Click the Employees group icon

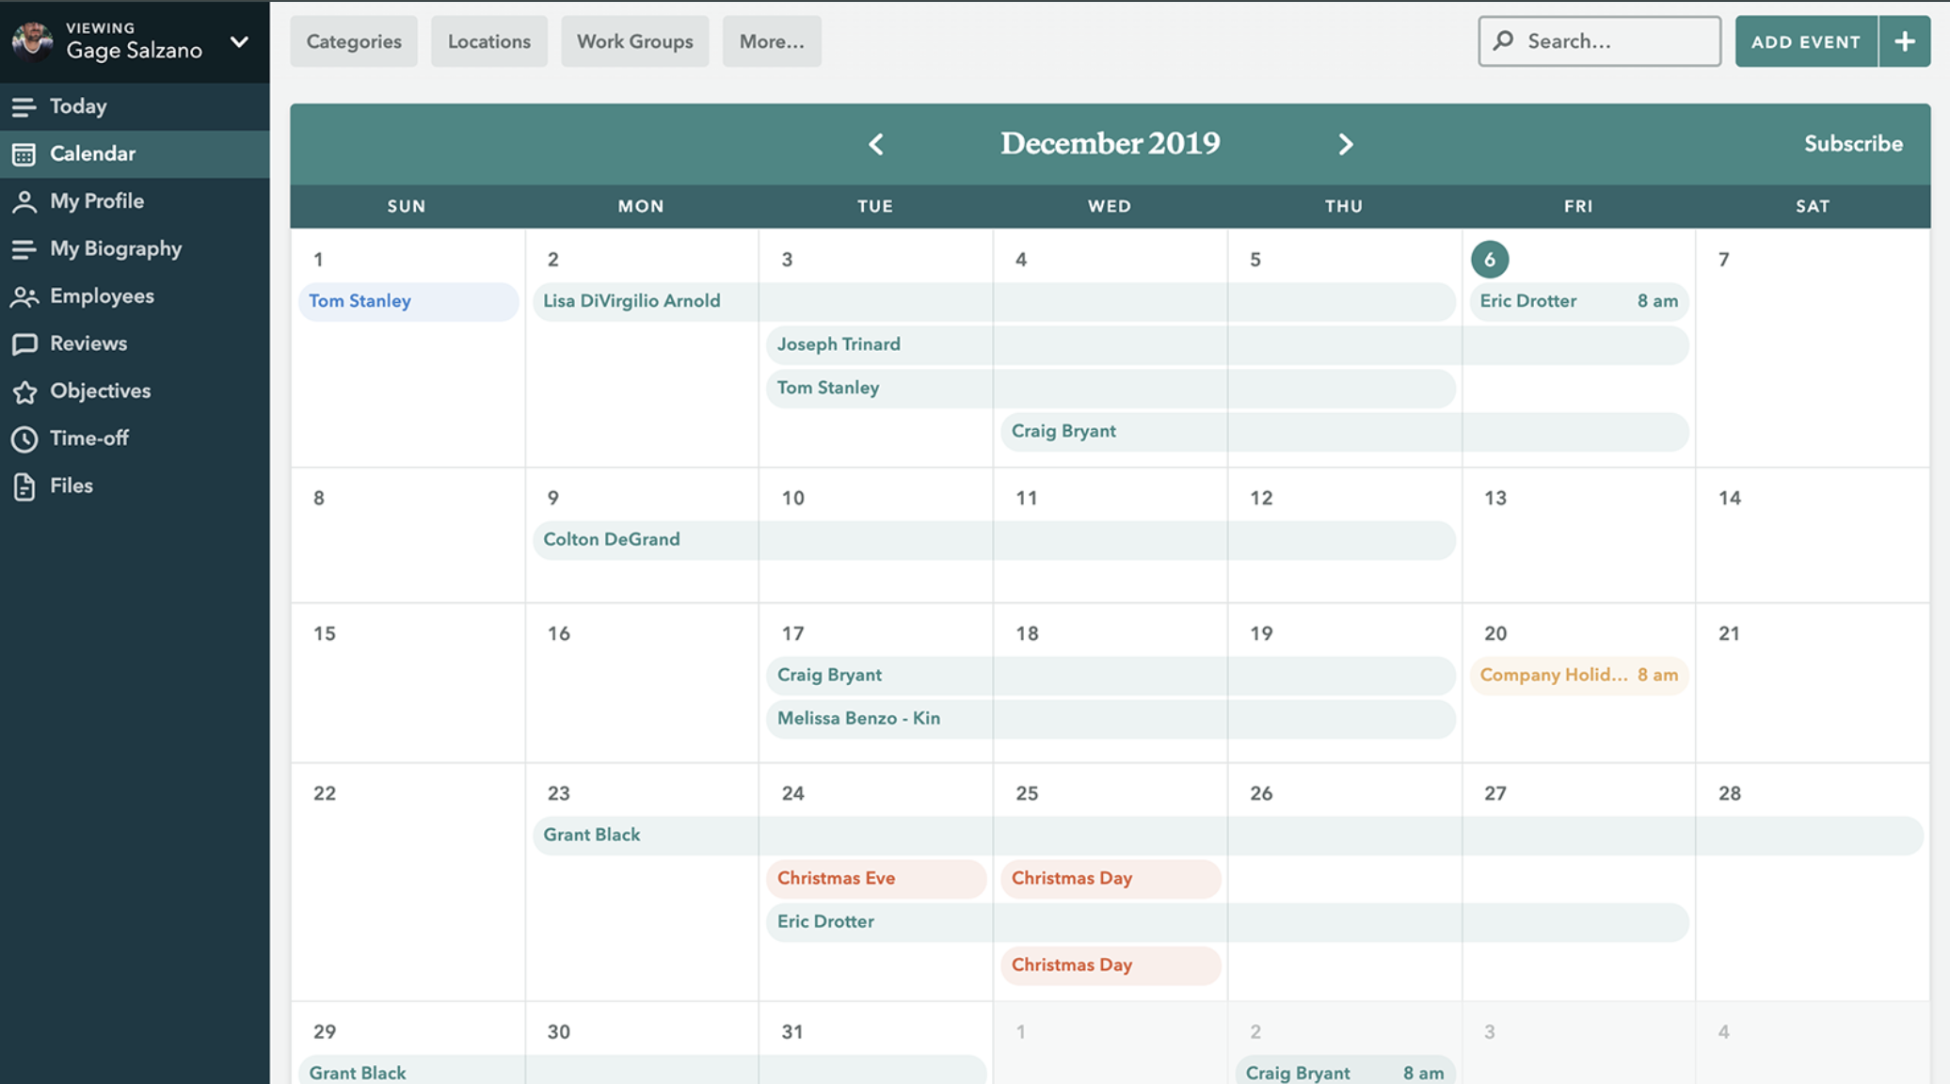[24, 296]
